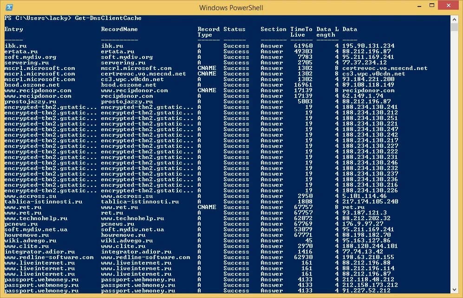Select IP address 217.174.105.240

(x=370, y=202)
